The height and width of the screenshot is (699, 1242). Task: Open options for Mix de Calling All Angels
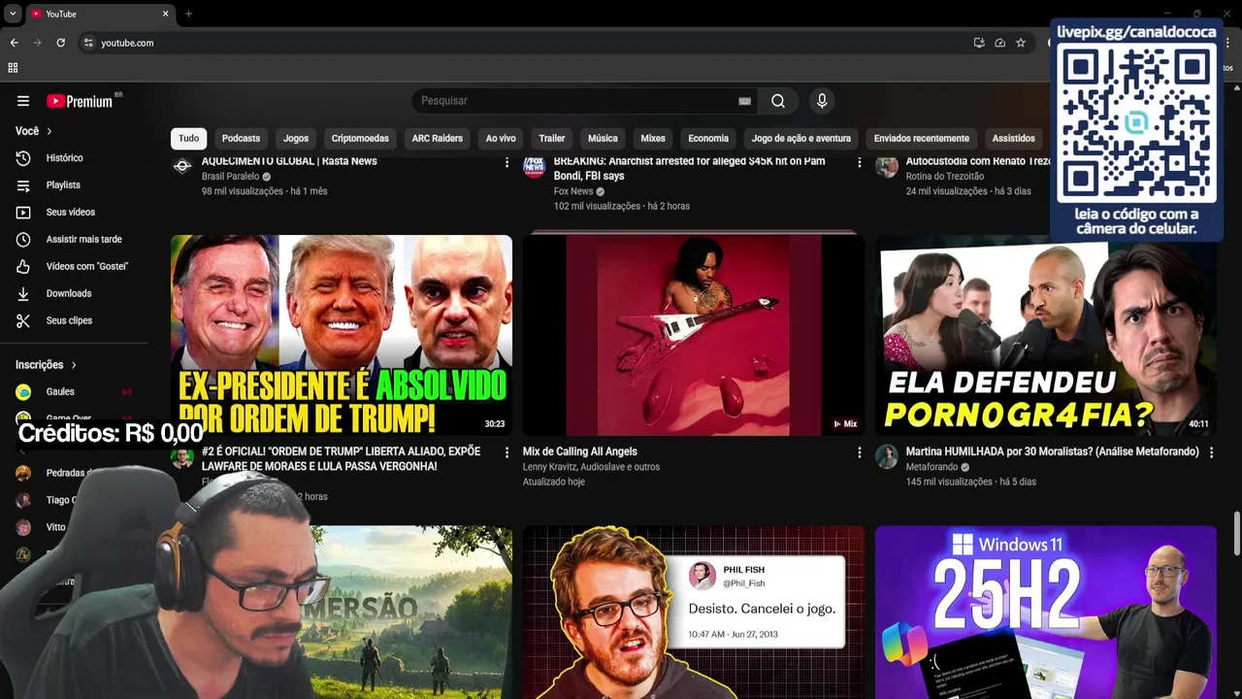pos(859,452)
